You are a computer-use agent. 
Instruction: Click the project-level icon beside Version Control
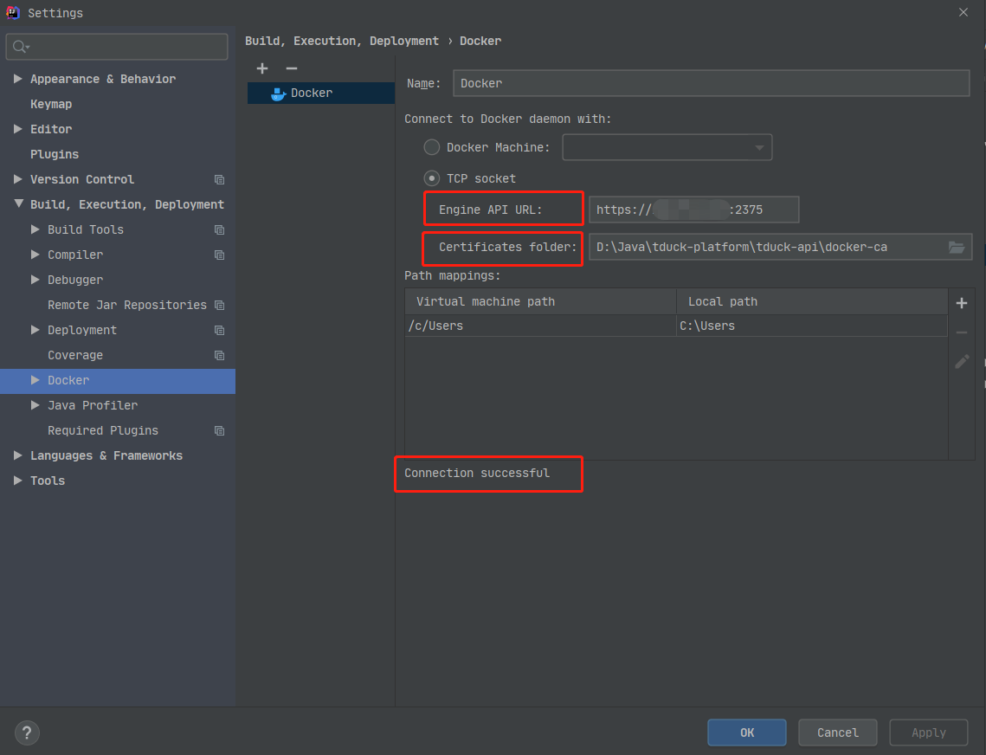coord(219,180)
